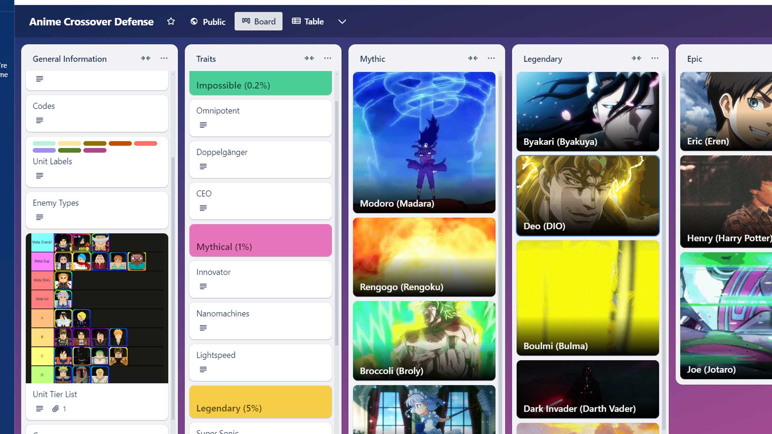Click the description icon on Doppelgänger card
This screenshot has width=772, height=434.
(203, 167)
